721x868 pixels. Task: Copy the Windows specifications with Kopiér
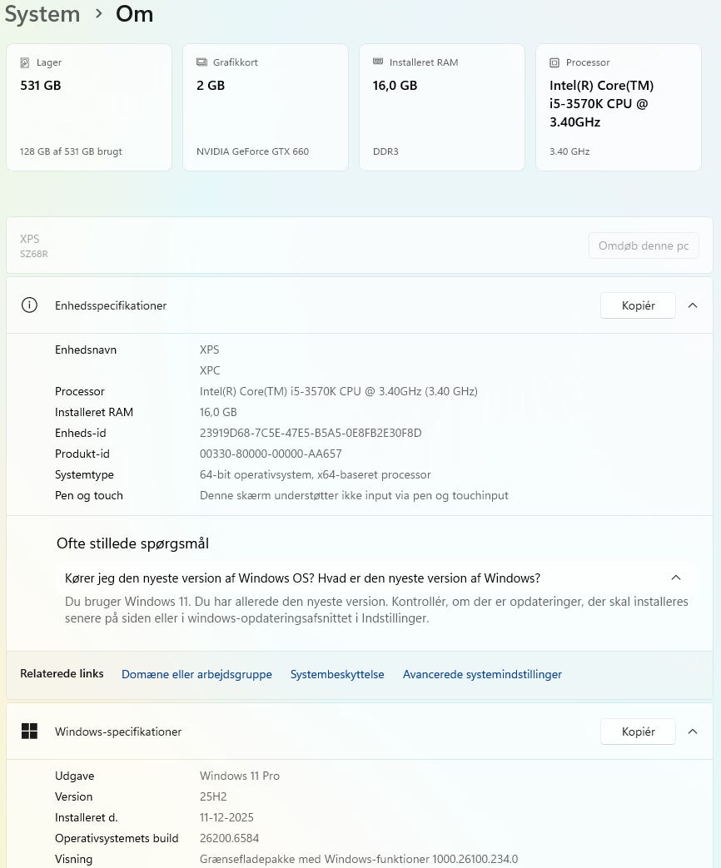tap(638, 732)
